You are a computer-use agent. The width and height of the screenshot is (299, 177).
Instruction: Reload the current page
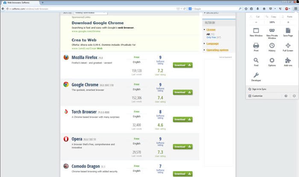pyautogui.click(x=185, y=9)
